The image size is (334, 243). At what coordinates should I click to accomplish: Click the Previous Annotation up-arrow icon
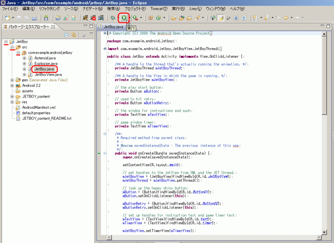(x=266, y=18)
